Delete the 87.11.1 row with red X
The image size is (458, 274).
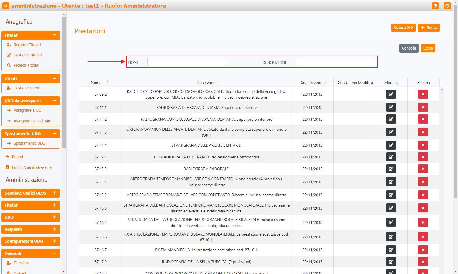point(423,107)
